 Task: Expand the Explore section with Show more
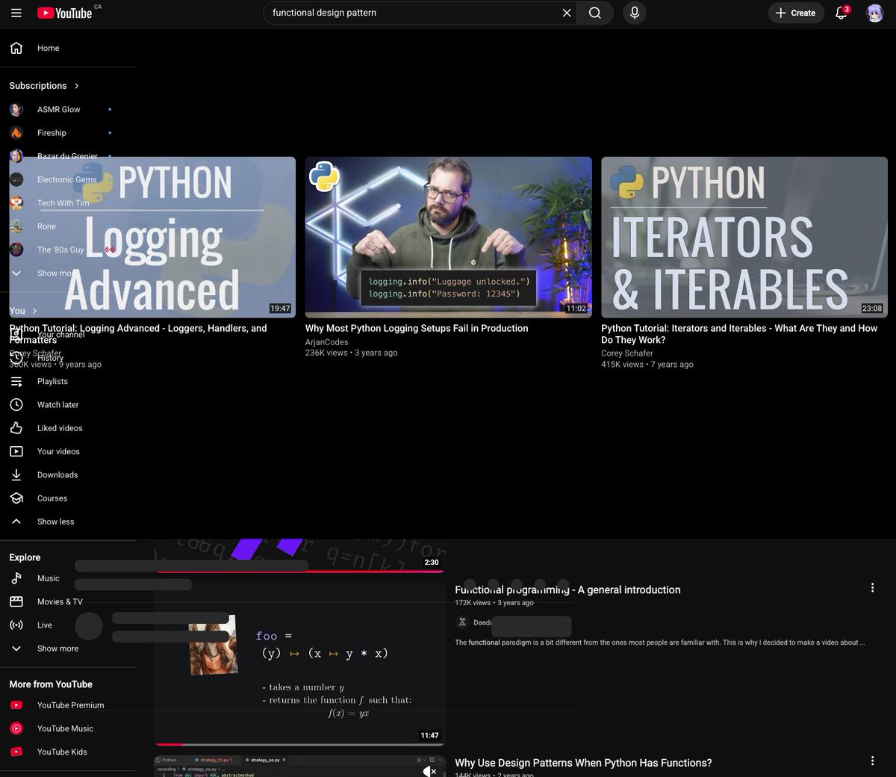coord(68,648)
